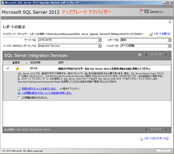
Task: Click the 影響を受けるファイルを表示します link
Action: point(39,89)
